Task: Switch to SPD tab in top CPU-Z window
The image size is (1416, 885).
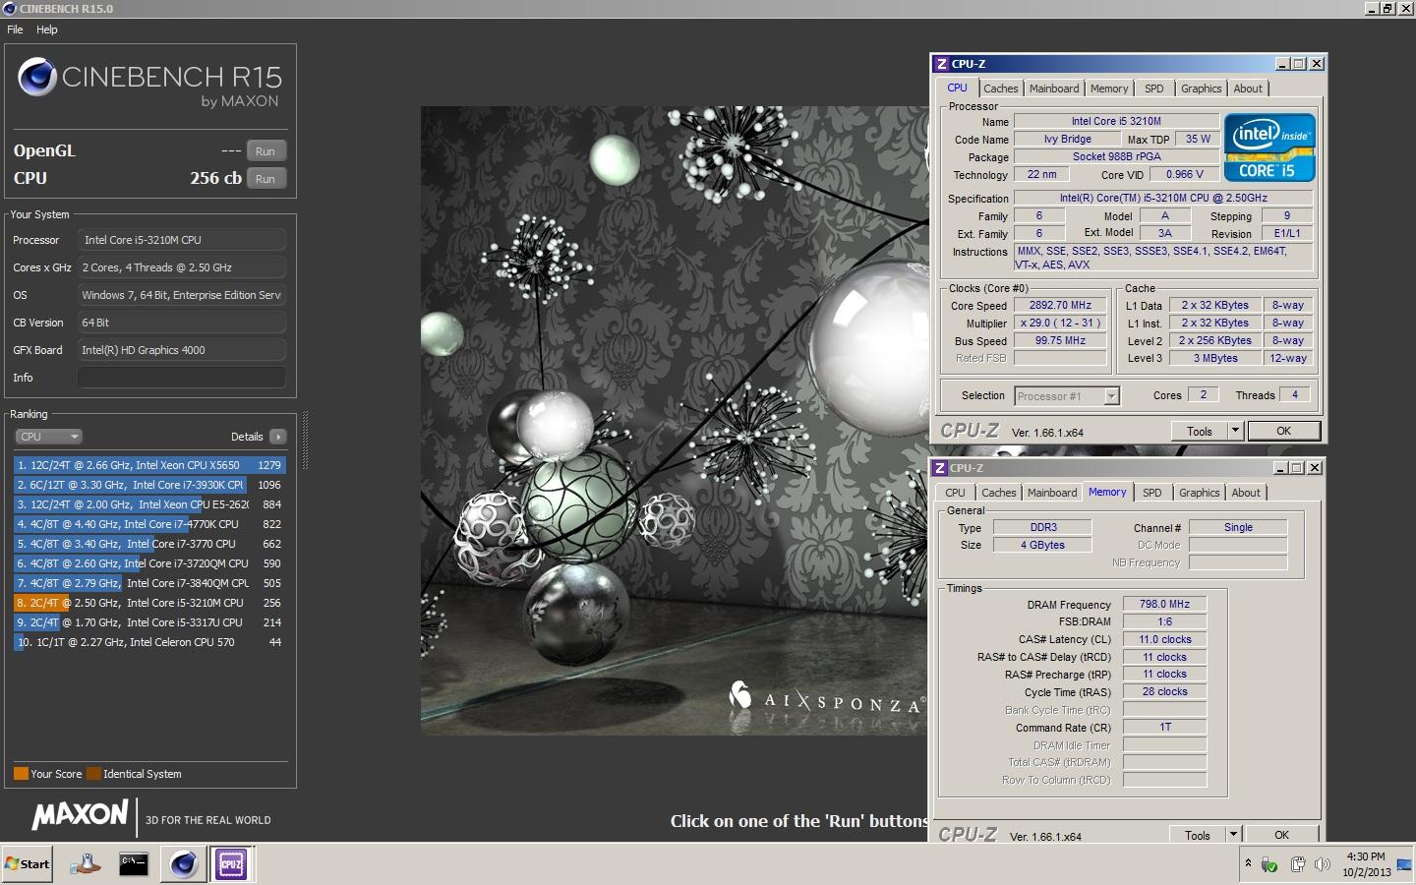Action: point(1154,88)
